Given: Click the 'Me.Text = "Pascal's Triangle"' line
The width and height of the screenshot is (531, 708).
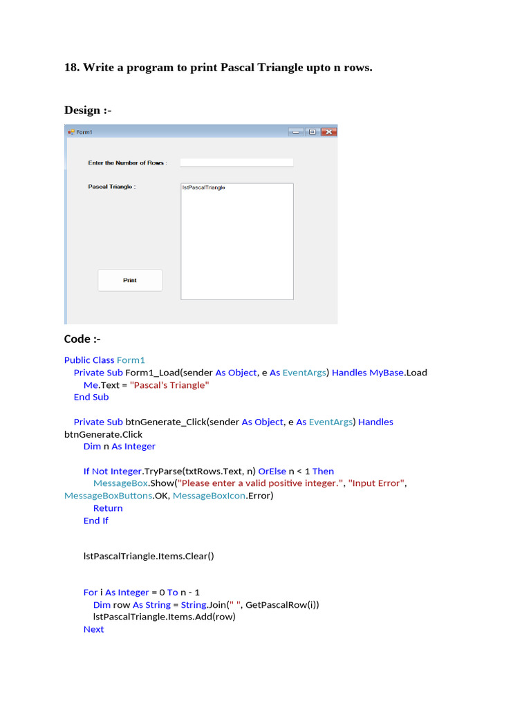Looking at the screenshot, I should (x=147, y=385).
